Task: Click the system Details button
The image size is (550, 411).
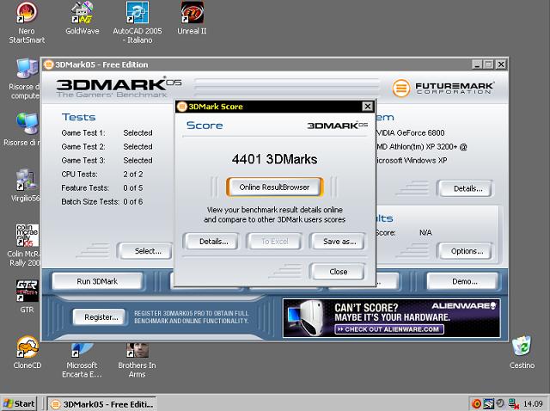Action: pos(467,188)
